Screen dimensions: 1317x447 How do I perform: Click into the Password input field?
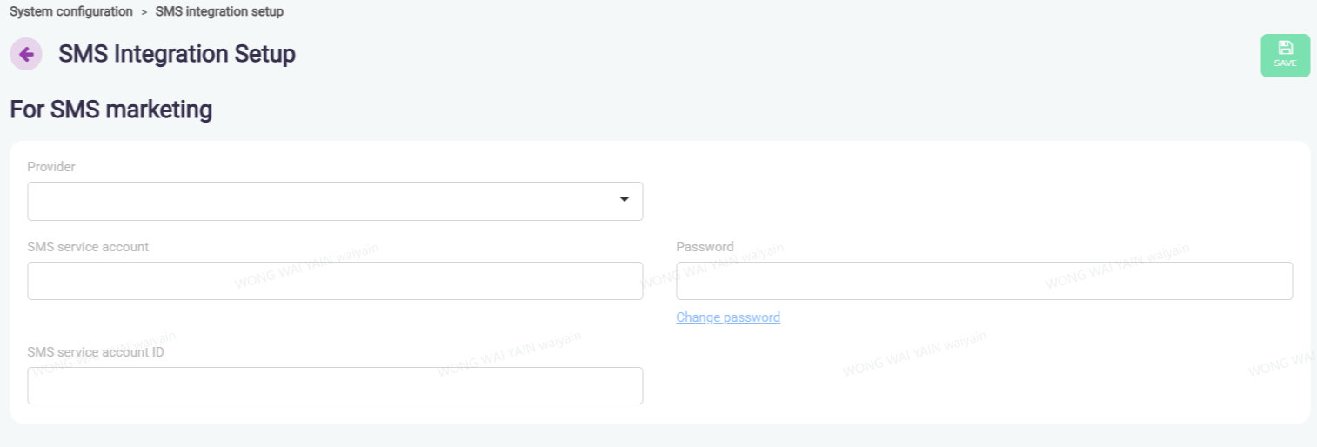click(x=984, y=281)
